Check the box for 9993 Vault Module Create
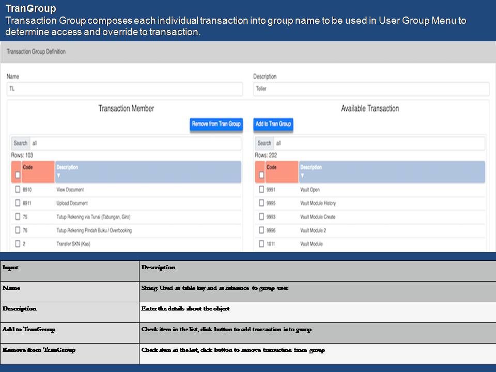 (x=261, y=217)
